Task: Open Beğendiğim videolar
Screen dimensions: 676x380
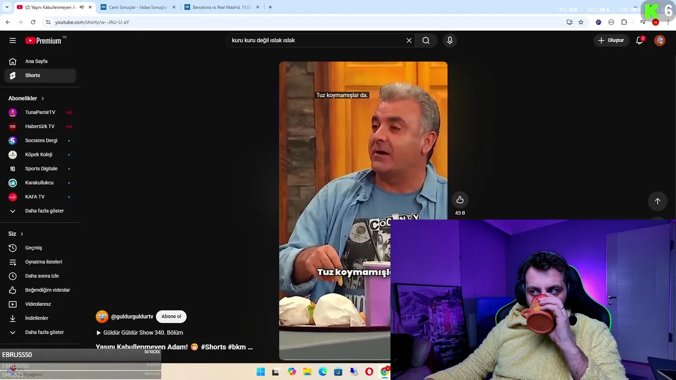Action: click(x=40, y=290)
